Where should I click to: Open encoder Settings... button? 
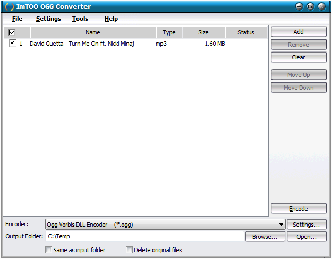point(307,225)
